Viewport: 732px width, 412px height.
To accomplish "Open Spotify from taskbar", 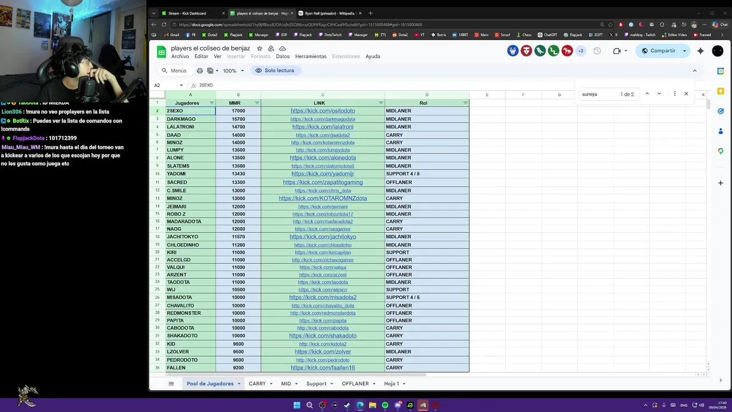I will pyautogui.click(x=385, y=405).
